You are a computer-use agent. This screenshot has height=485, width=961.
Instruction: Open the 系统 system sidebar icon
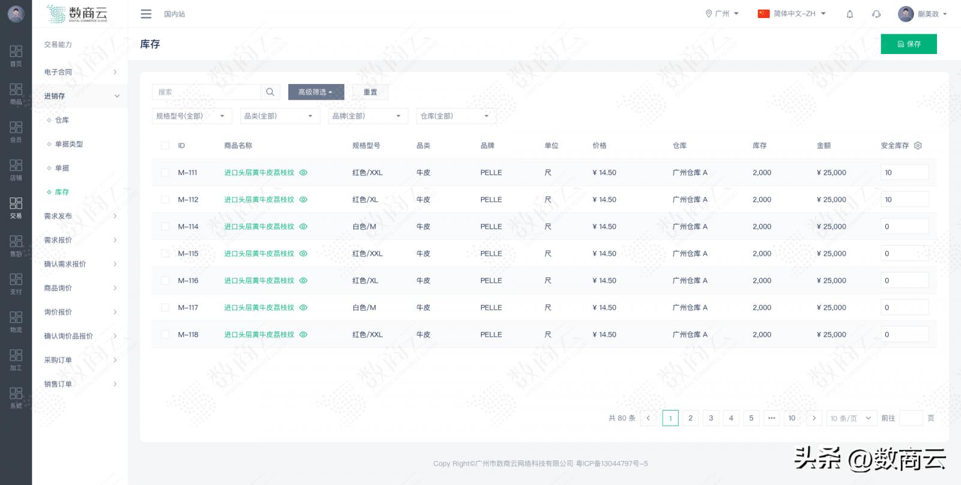coord(16,397)
